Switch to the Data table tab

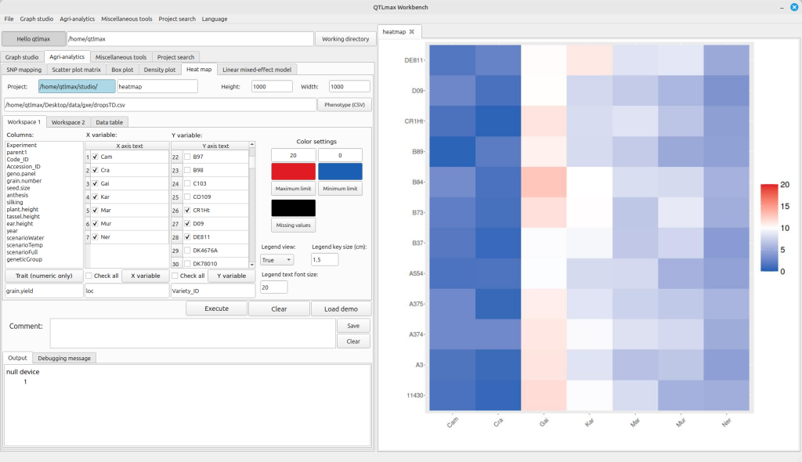(x=109, y=122)
